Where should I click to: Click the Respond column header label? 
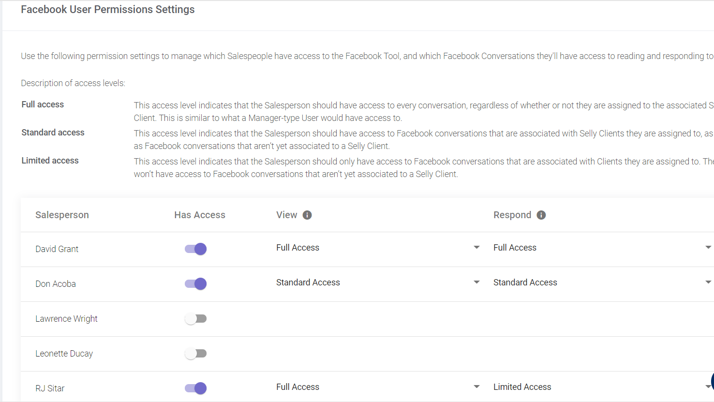512,215
